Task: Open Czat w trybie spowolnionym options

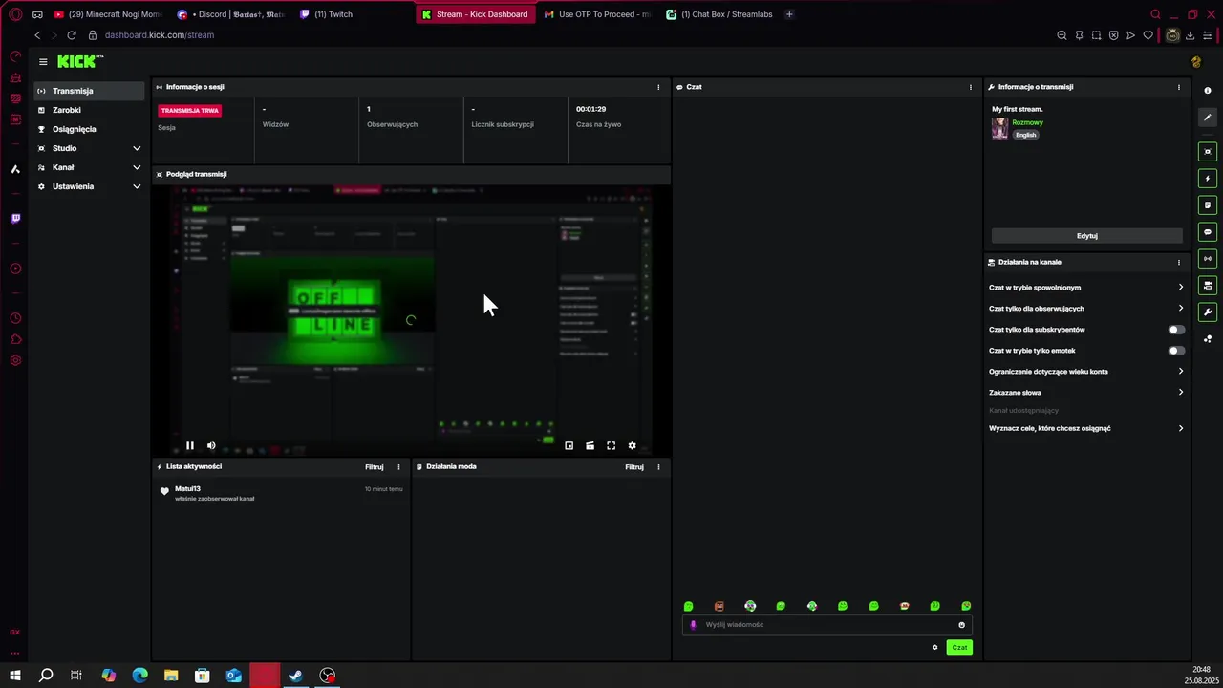Action: pyautogui.click(x=1086, y=288)
